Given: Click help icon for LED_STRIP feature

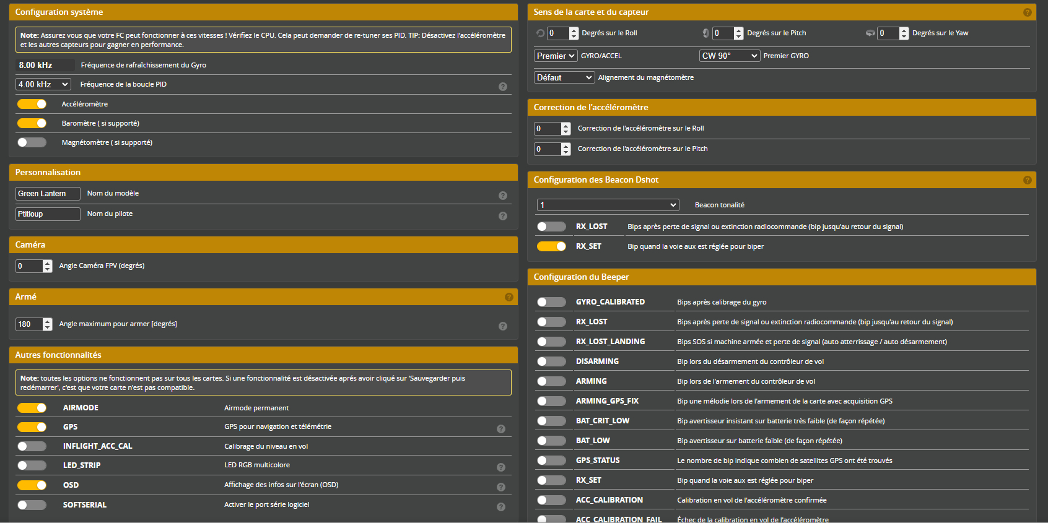Looking at the screenshot, I should coord(500,467).
